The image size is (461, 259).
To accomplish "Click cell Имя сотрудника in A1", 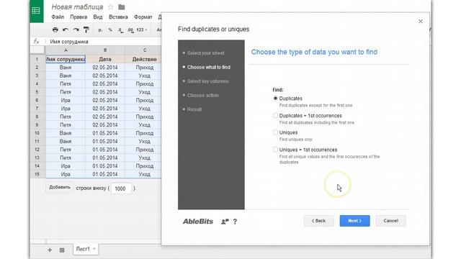I will pyautogui.click(x=66, y=59).
